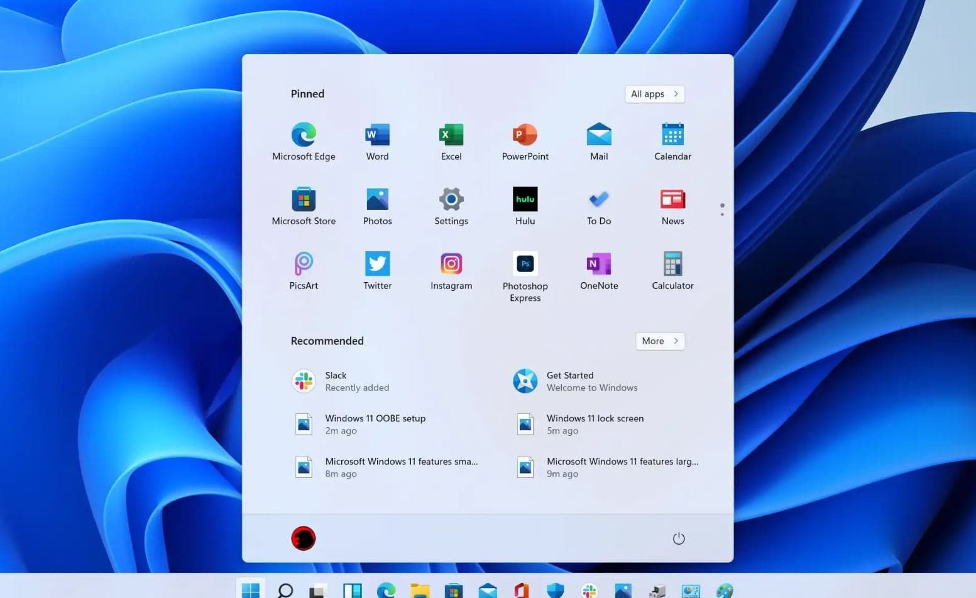Expand the All apps list
This screenshot has width=976, height=598.
(654, 94)
